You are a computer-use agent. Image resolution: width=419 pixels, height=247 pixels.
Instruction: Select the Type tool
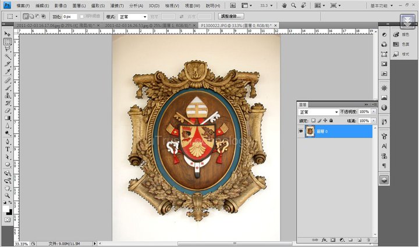click(x=7, y=150)
